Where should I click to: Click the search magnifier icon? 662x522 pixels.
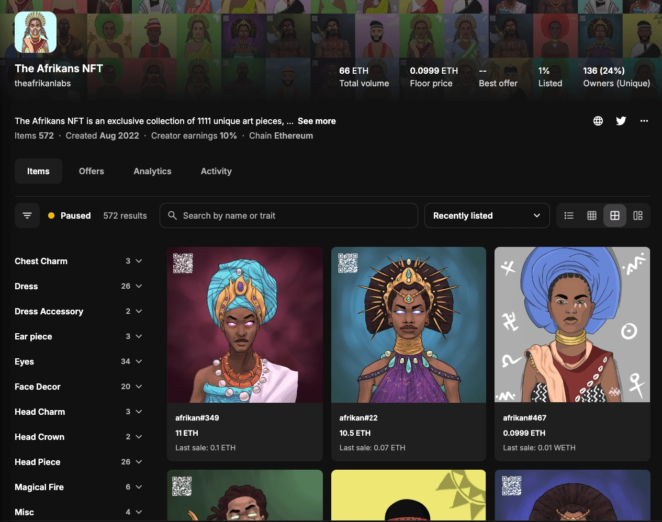click(x=172, y=215)
